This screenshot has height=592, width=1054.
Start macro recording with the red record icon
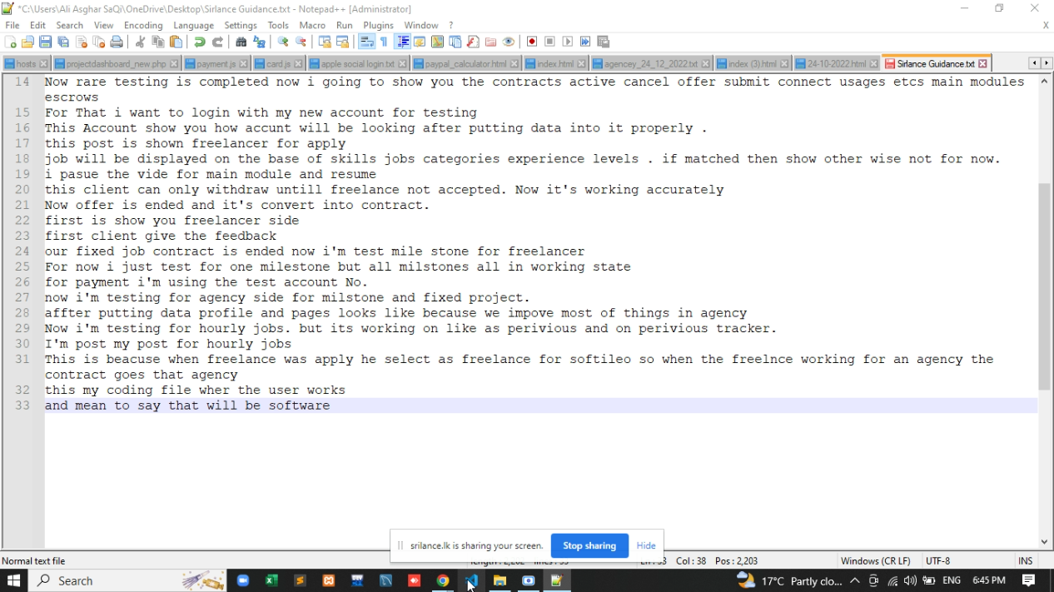tap(532, 42)
